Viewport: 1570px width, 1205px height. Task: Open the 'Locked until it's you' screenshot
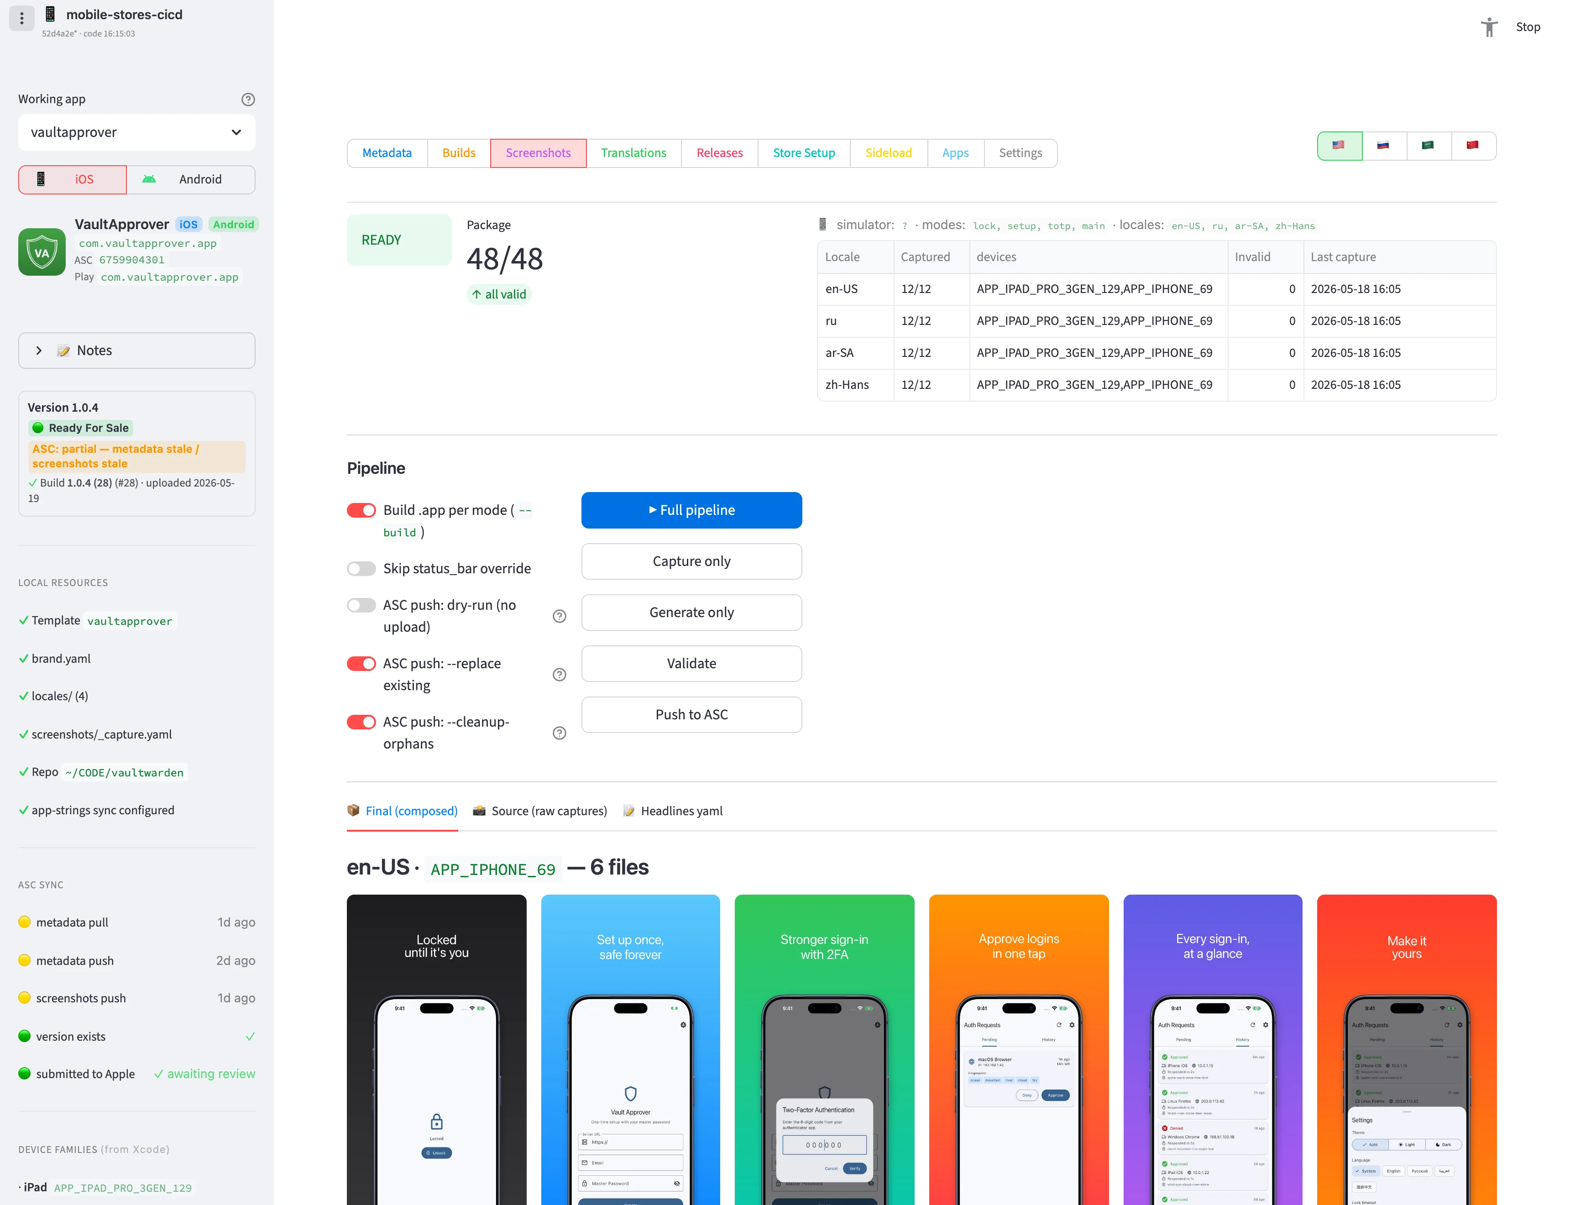(x=437, y=1050)
